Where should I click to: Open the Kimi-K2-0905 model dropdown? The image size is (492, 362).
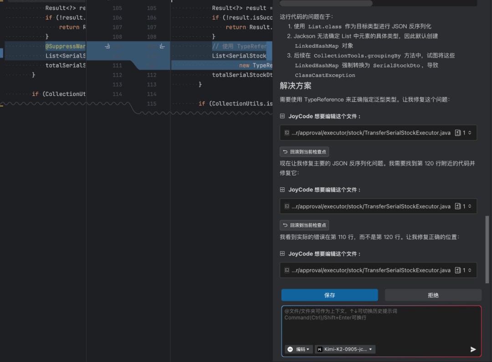(345, 349)
